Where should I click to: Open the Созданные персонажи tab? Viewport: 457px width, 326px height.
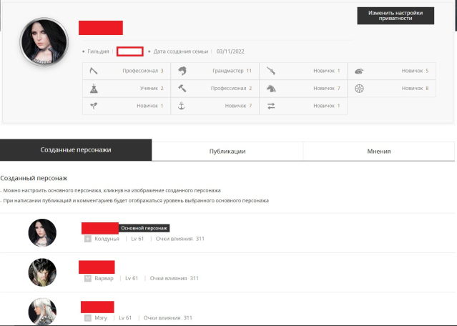76,151
